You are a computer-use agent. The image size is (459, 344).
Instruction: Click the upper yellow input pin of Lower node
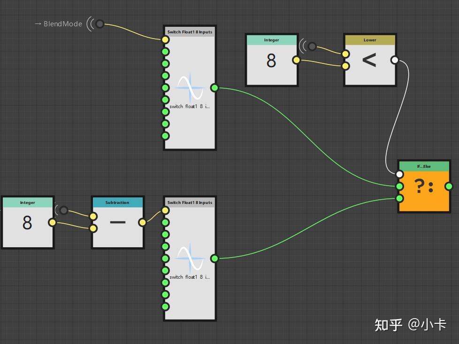point(346,54)
